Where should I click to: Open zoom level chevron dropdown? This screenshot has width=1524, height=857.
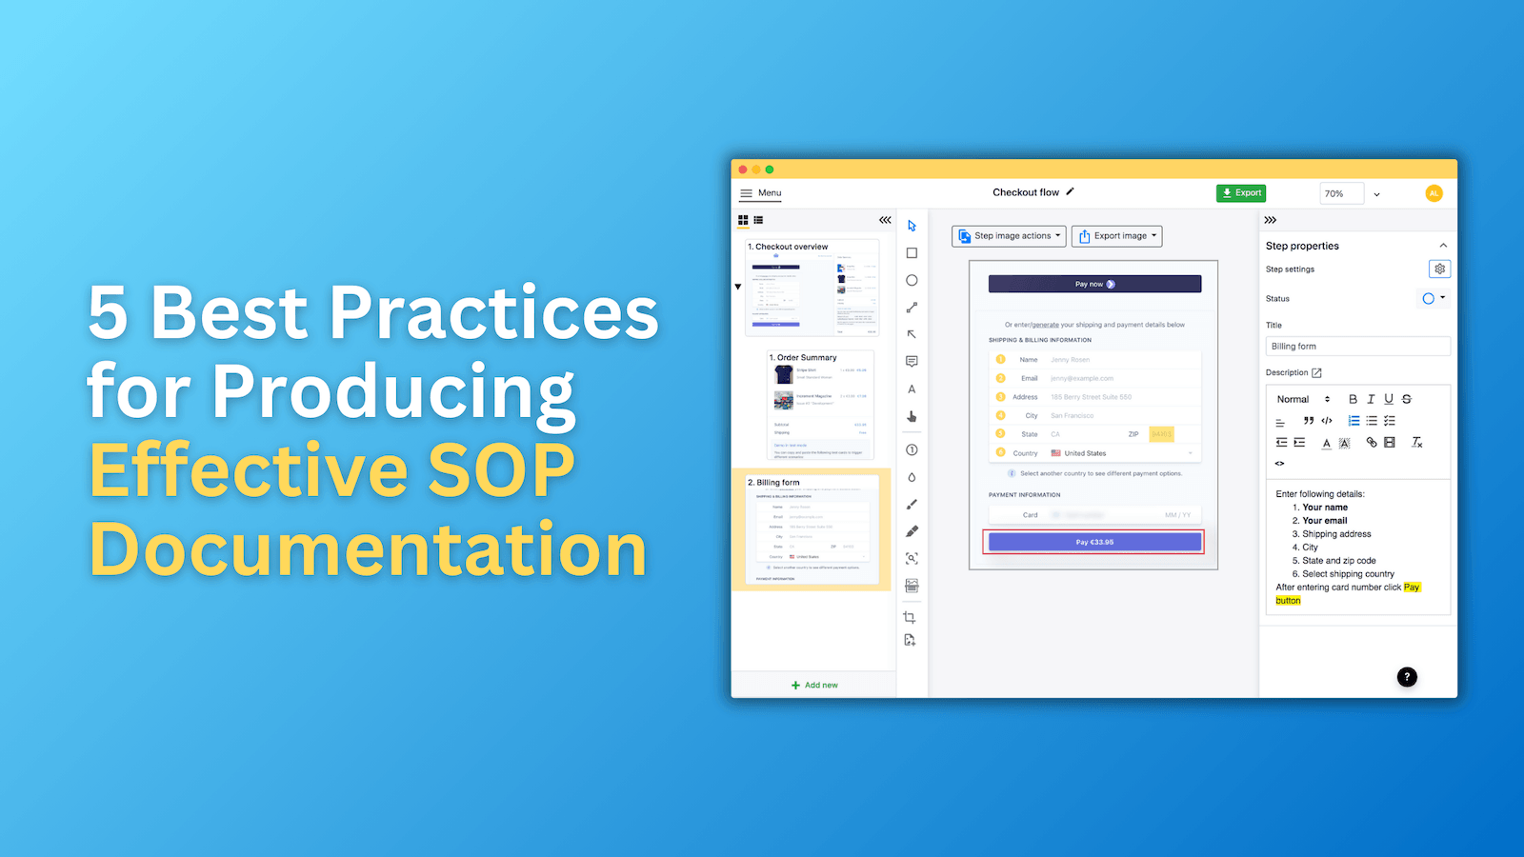coord(1376,194)
